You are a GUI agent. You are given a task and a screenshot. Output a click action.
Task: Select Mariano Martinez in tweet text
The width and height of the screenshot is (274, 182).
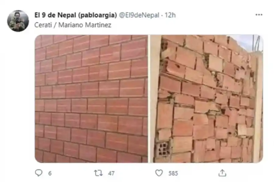click(x=85, y=25)
